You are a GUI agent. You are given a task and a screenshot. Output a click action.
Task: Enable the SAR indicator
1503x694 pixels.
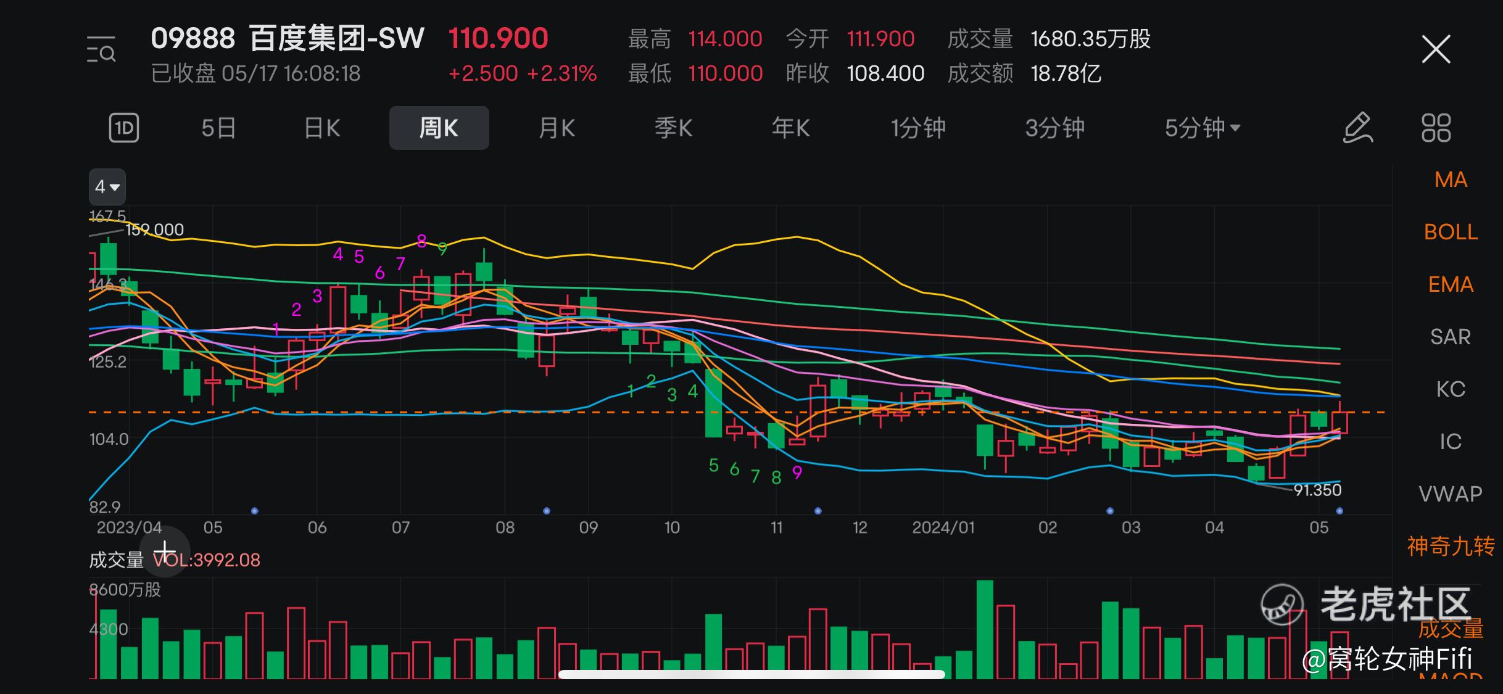(1451, 337)
